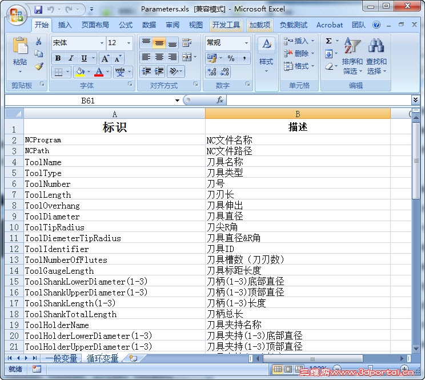Apply percent style to cells
The width and height of the screenshot is (425, 380).
pos(231,58)
